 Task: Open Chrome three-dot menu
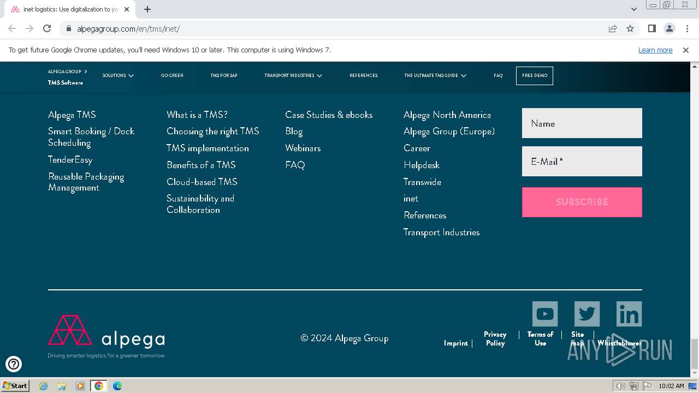click(686, 28)
